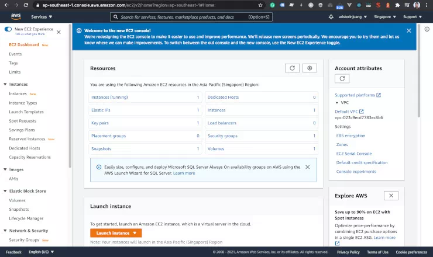Open the English (US) language dropdown
Image resolution: width=433 pixels, height=257 pixels.
[41, 252]
